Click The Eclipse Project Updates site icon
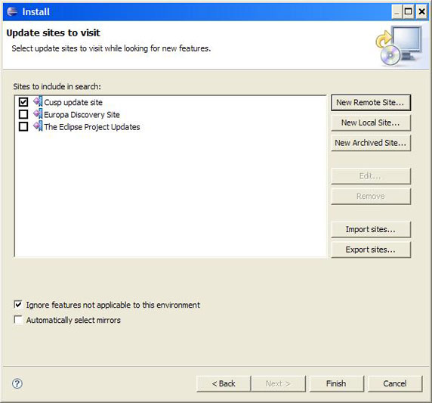The width and height of the screenshot is (432, 403). (x=38, y=126)
